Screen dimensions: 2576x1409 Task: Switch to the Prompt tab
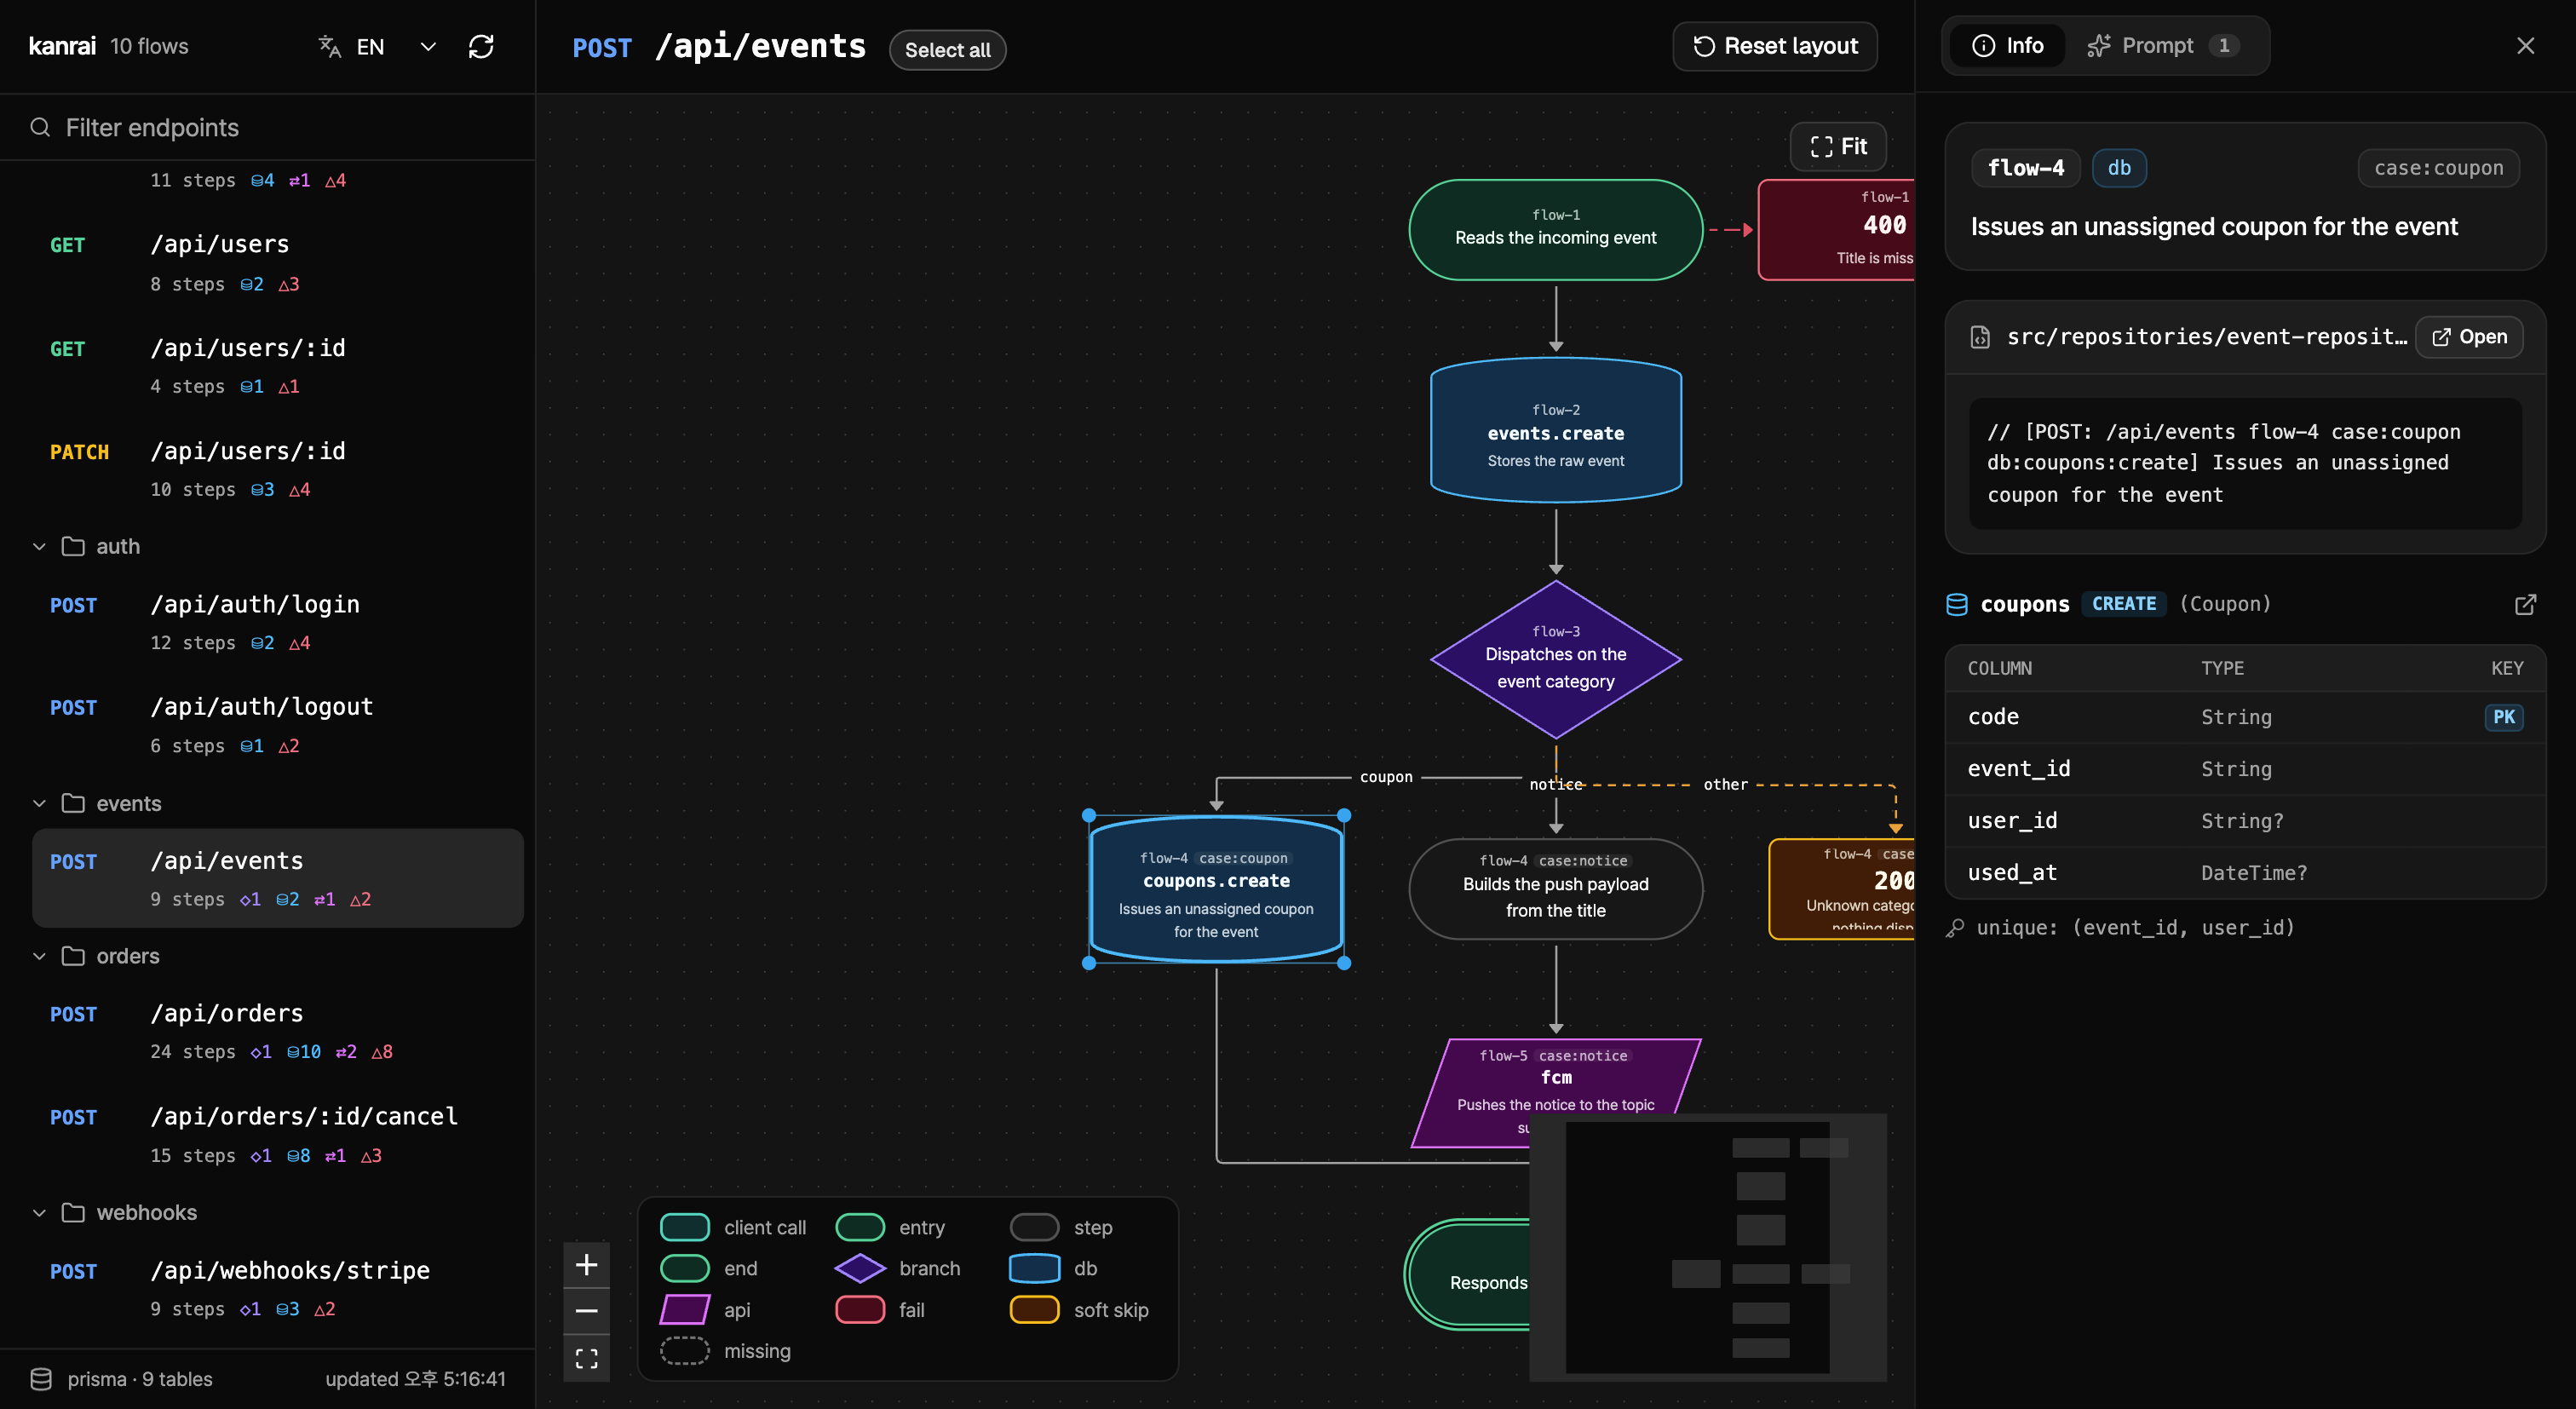point(2164,46)
